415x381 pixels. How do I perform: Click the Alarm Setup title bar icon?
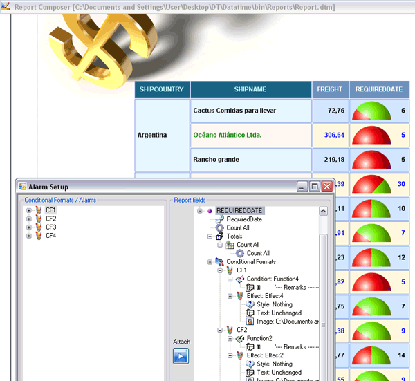(23, 186)
